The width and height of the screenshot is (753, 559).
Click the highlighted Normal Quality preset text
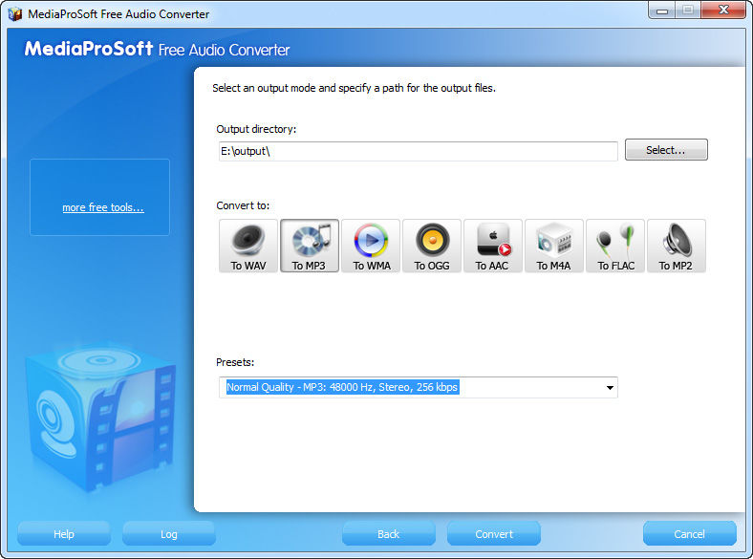click(x=342, y=387)
